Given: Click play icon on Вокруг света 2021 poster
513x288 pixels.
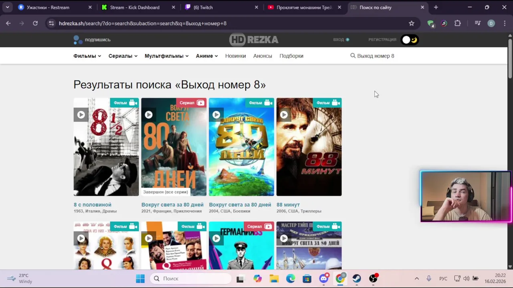Looking at the screenshot, I should 149,115.
